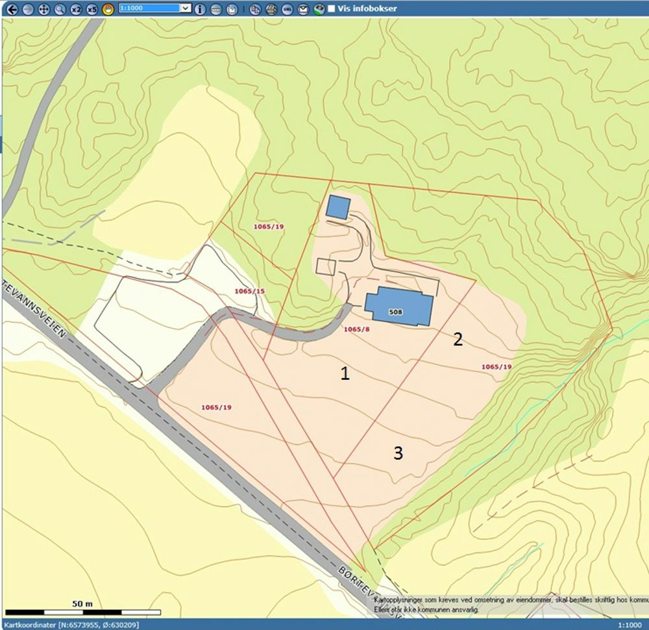Screen dimensions: 649x630
Task: Zoom in with the x2 button
Action: pyautogui.click(x=76, y=9)
